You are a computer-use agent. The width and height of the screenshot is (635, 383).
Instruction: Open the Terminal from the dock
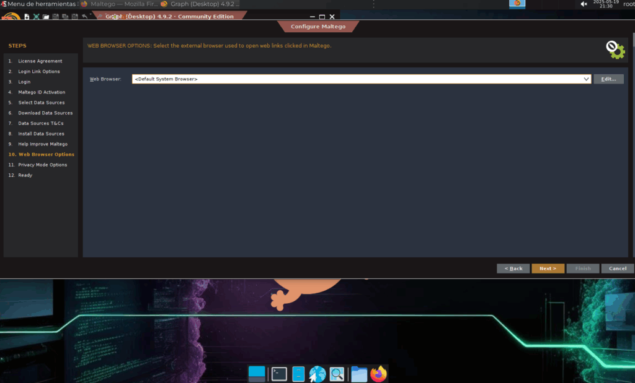pyautogui.click(x=279, y=374)
